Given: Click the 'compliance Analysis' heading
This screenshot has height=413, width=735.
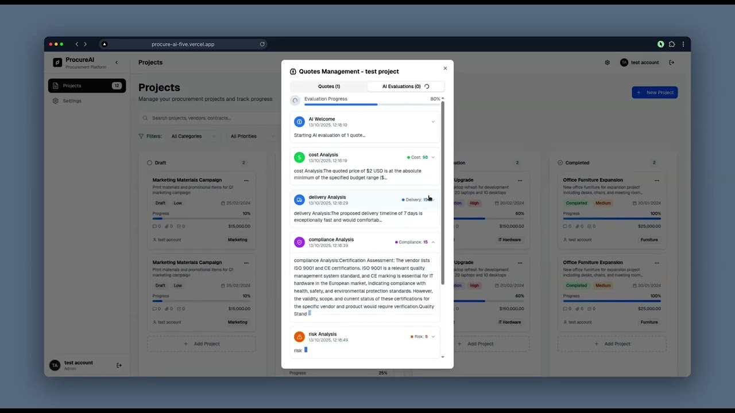Looking at the screenshot, I should click(x=331, y=240).
